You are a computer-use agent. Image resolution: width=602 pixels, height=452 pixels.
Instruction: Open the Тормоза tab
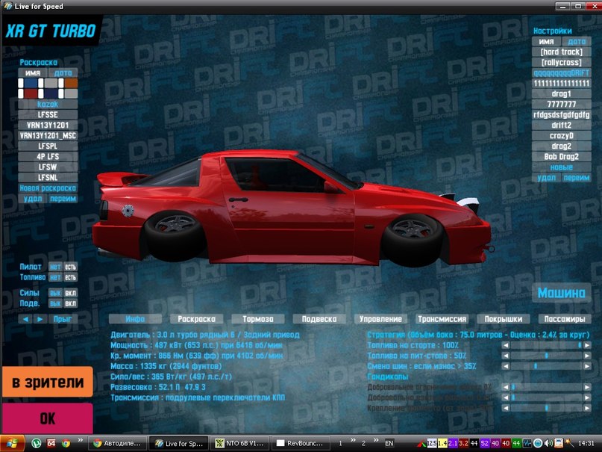tap(258, 319)
